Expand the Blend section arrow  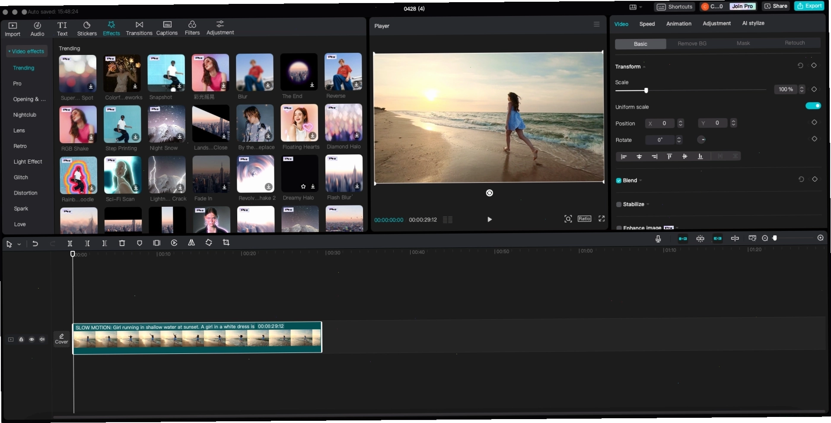point(640,181)
